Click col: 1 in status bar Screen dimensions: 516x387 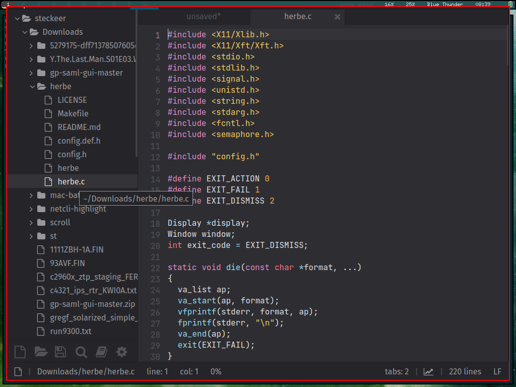(189, 372)
